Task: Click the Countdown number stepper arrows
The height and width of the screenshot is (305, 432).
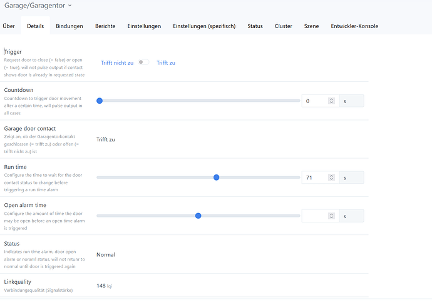Action: pos(331,101)
